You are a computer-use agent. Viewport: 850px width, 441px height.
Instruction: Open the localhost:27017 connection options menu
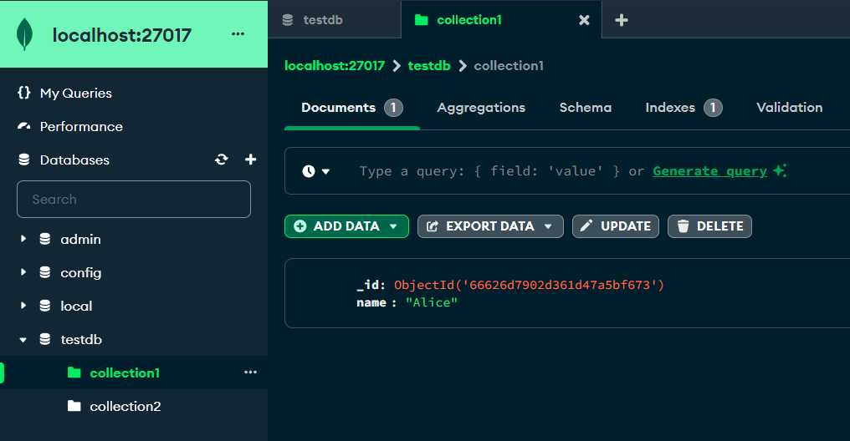click(x=238, y=34)
